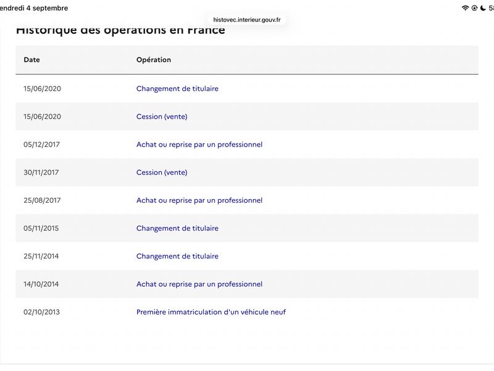494x371 pixels.
Task: Open Cession (vente) dated 15/06/2020
Action: (162, 117)
